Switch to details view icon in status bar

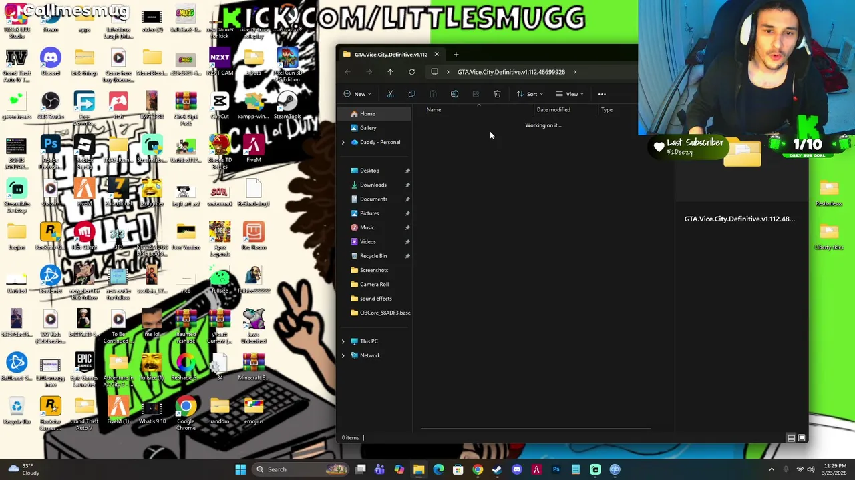click(791, 438)
